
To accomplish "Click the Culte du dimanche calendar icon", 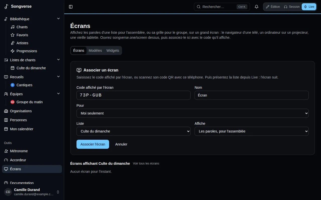I will click(x=13, y=68).
